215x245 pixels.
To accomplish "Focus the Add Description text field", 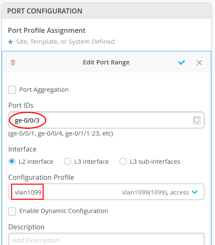I will point(106,239).
